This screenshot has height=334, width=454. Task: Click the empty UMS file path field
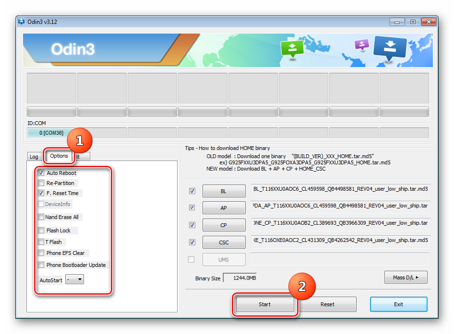[340, 259]
